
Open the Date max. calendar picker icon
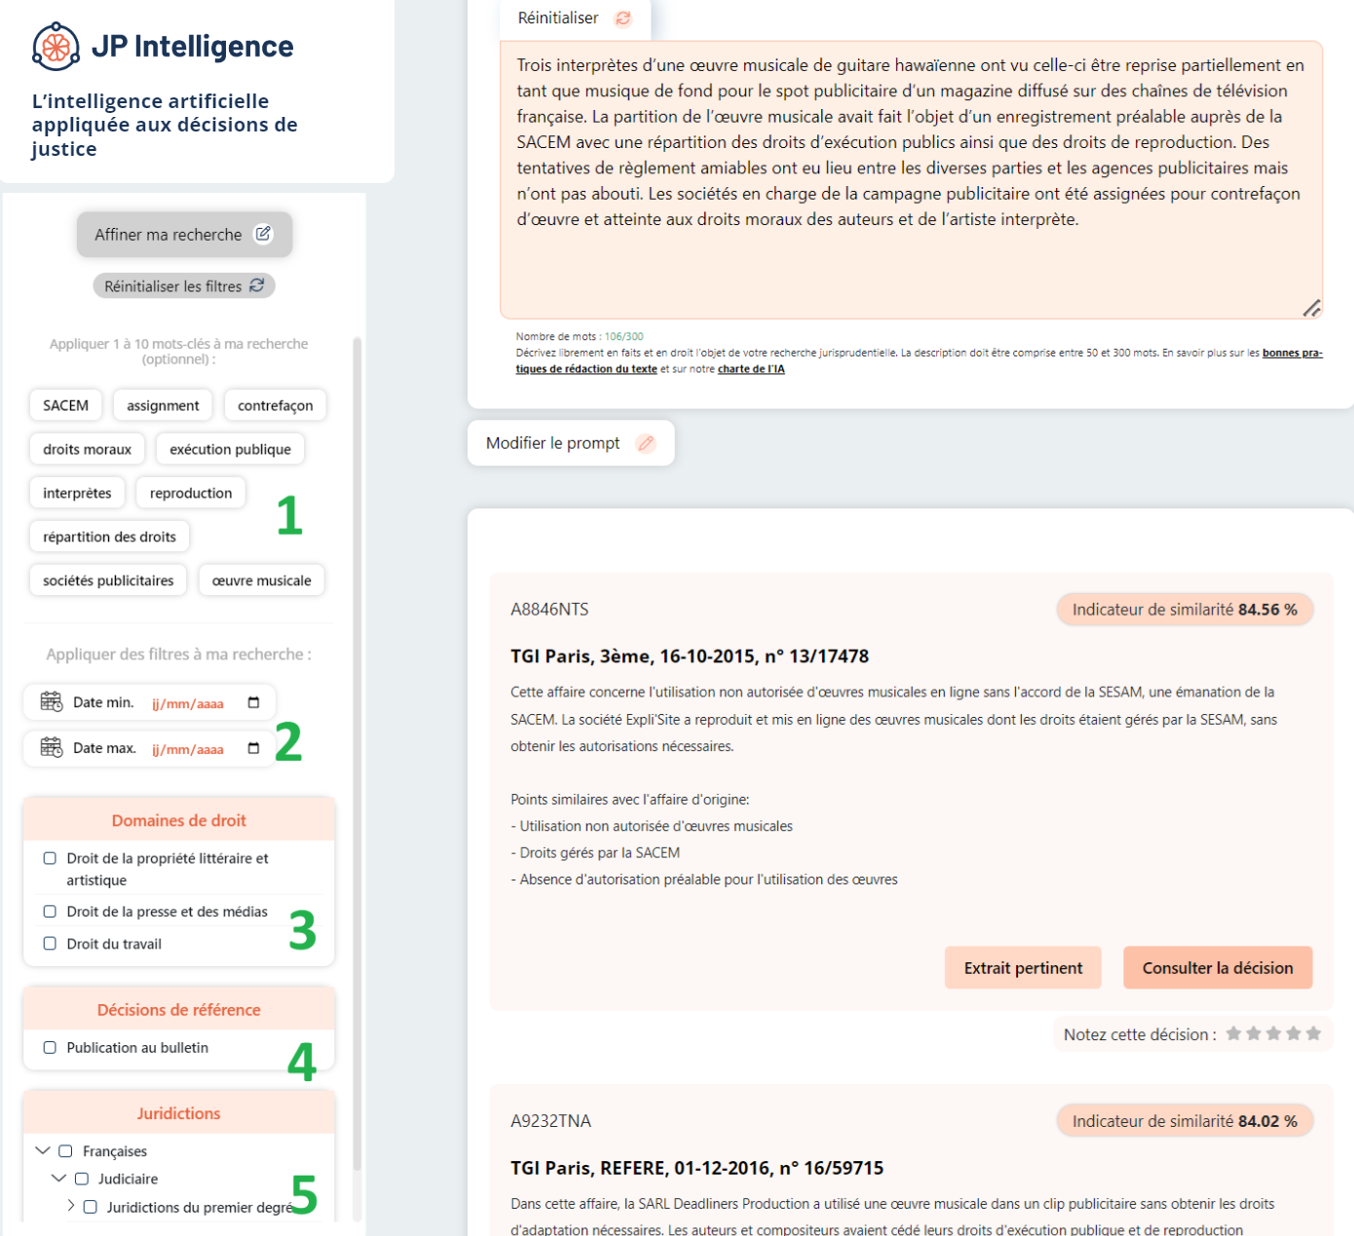point(253,748)
